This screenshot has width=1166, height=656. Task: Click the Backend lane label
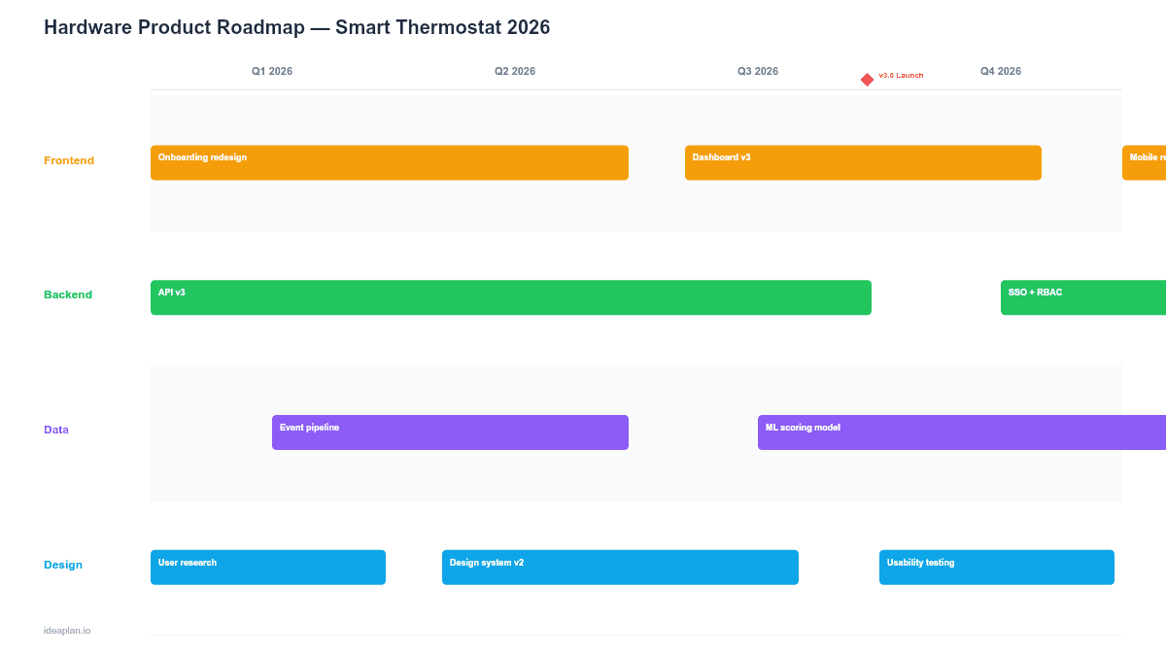[68, 294]
